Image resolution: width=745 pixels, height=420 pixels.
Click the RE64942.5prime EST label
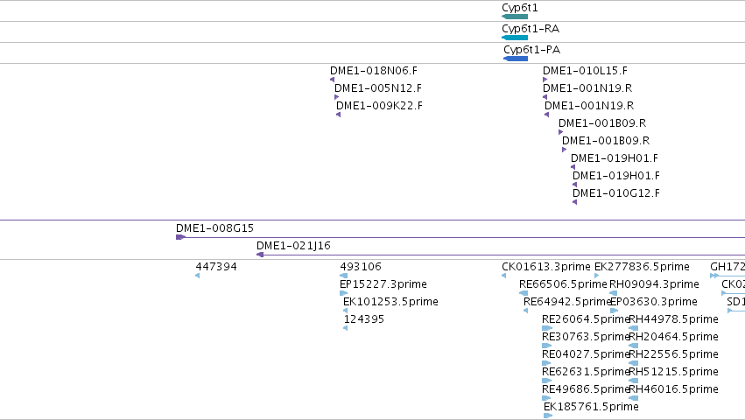click(x=567, y=302)
